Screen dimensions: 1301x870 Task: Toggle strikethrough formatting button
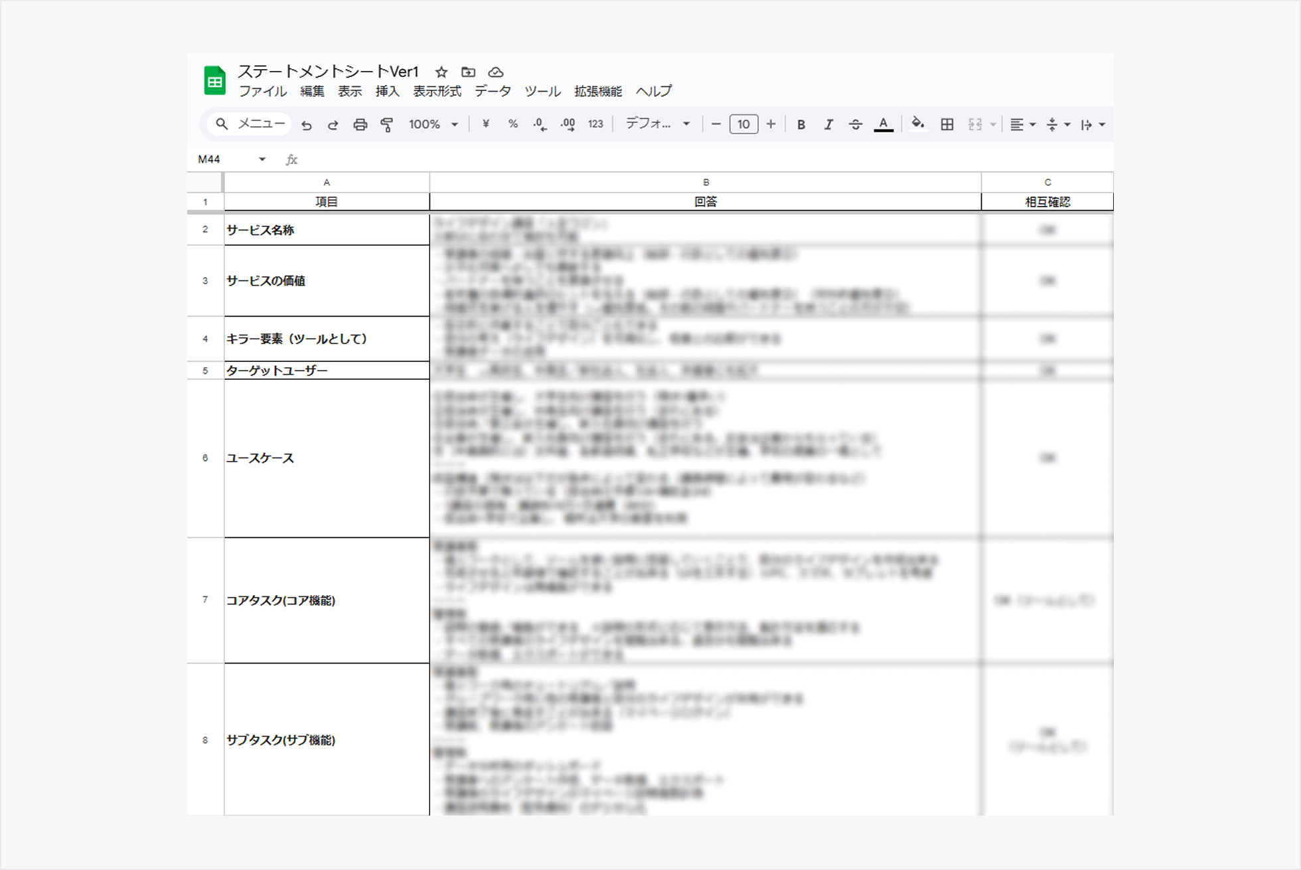(x=856, y=124)
